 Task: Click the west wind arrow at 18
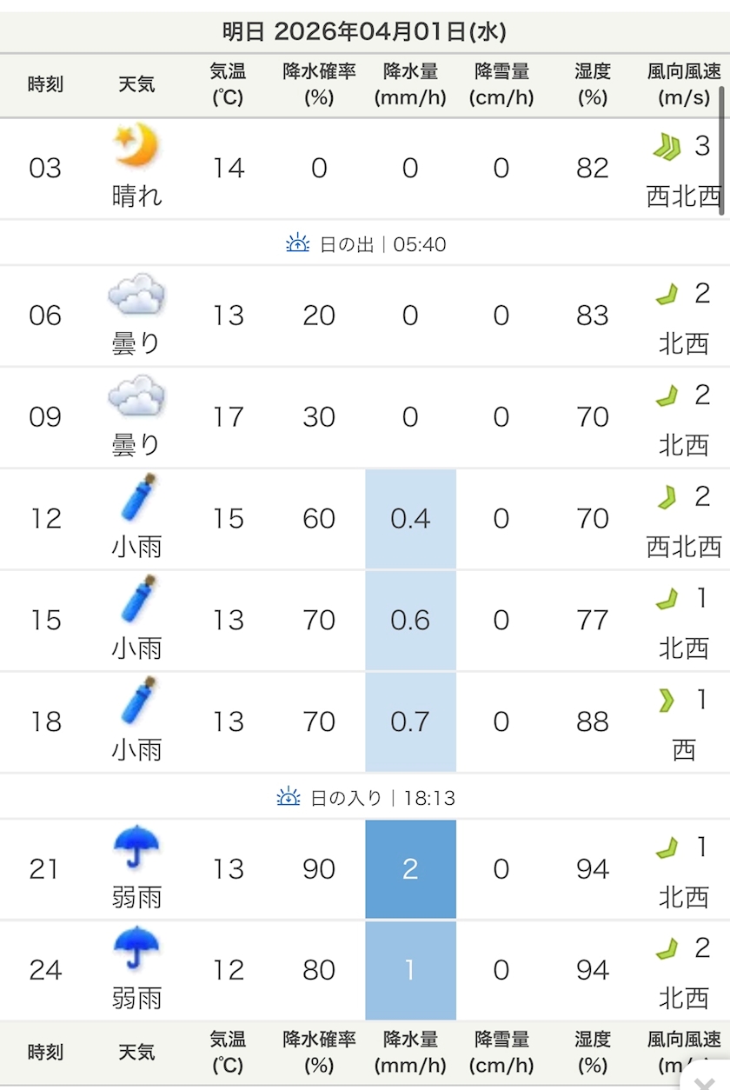click(667, 701)
